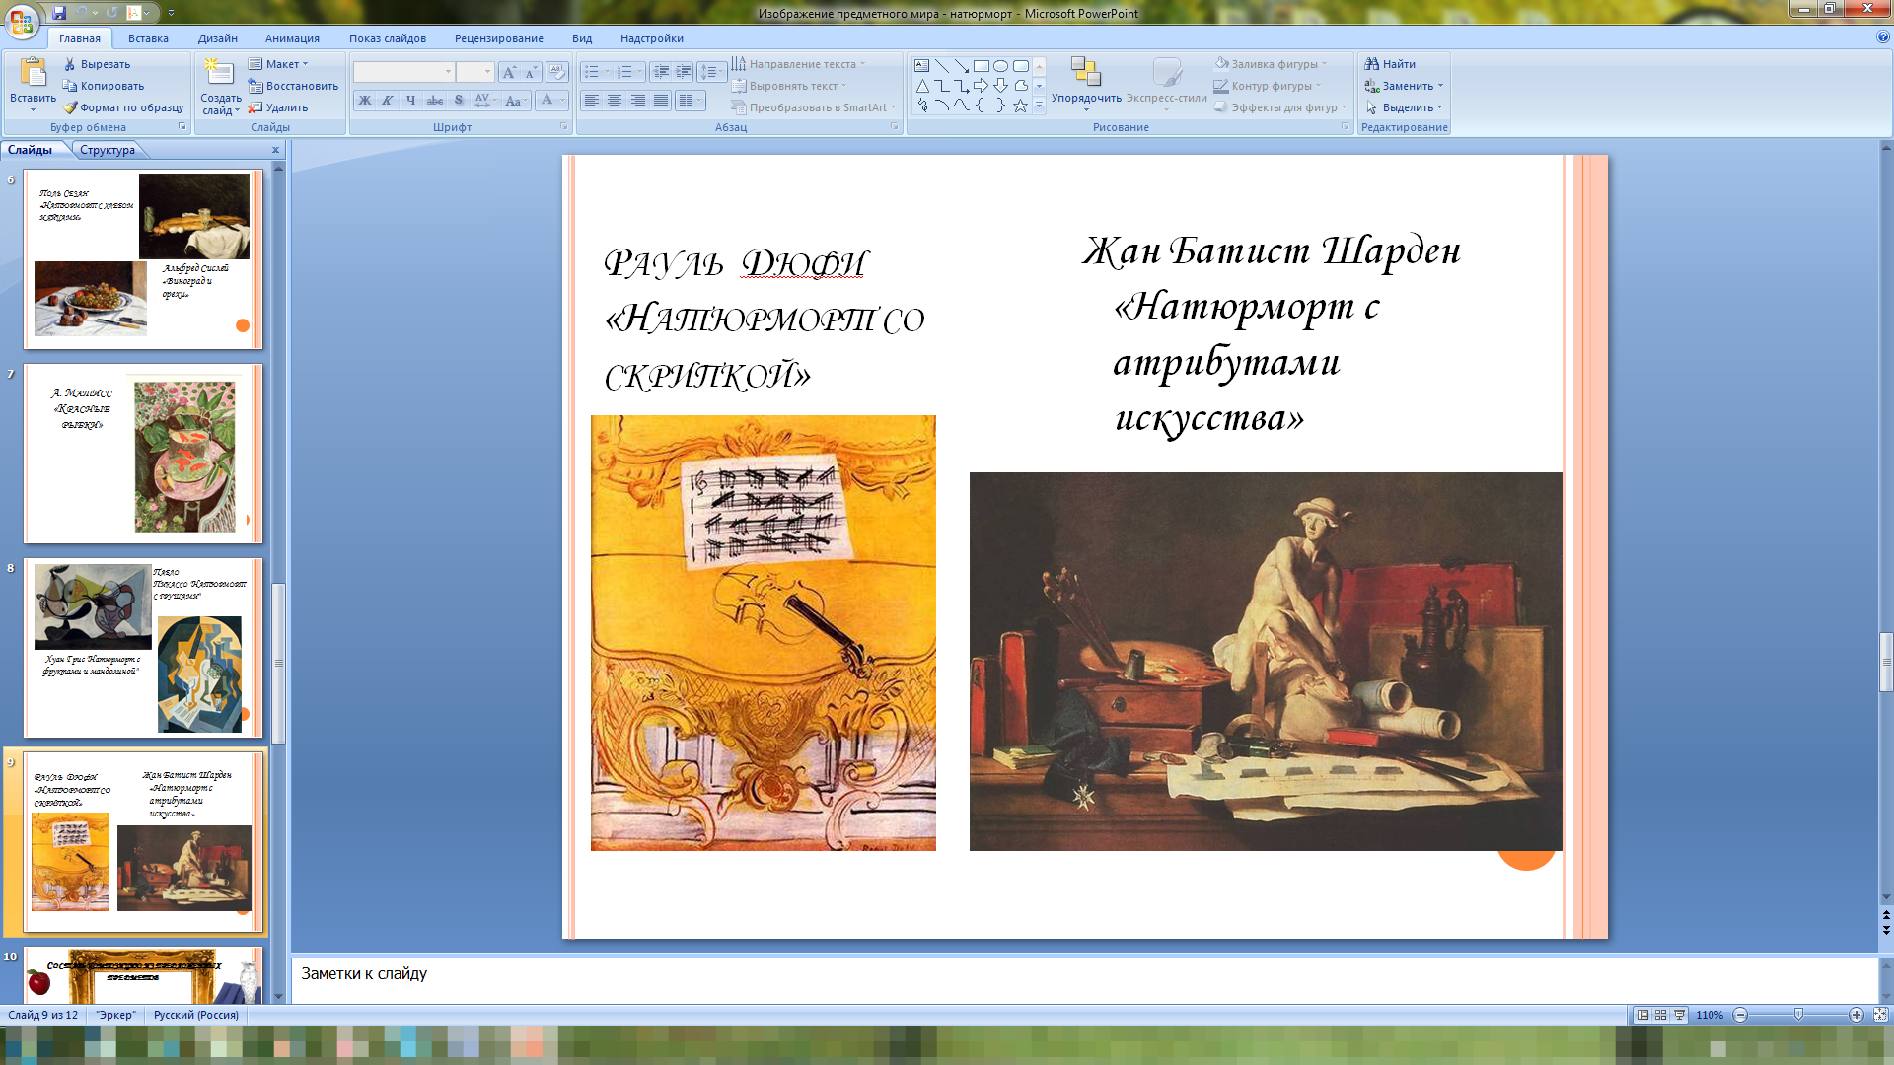This screenshot has height=1065, width=1894.
Task: Open the Рецензирование ribbon tab
Action: pyautogui.click(x=498, y=38)
